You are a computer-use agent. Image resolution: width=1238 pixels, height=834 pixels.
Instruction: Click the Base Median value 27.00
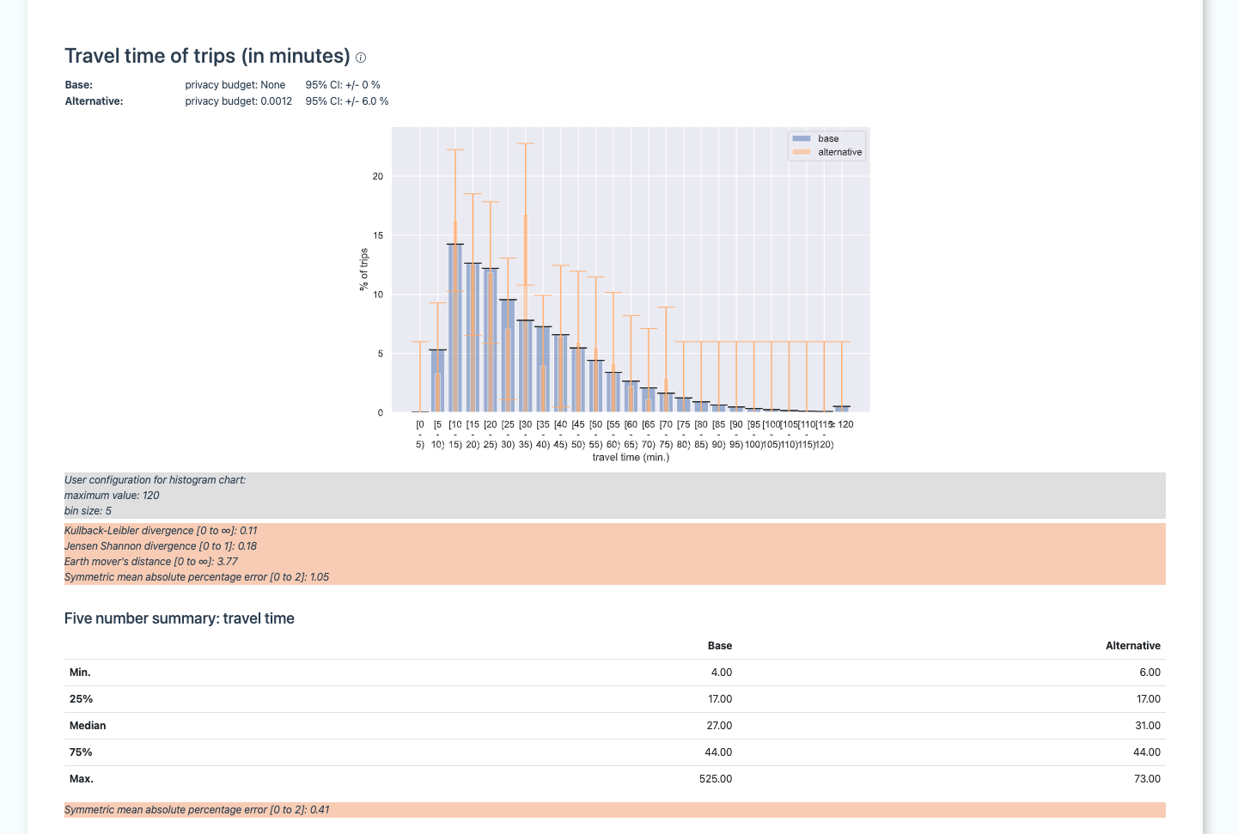719,726
